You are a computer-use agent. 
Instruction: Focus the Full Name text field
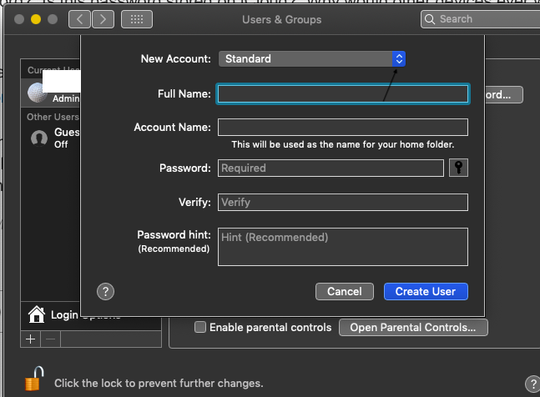point(343,93)
